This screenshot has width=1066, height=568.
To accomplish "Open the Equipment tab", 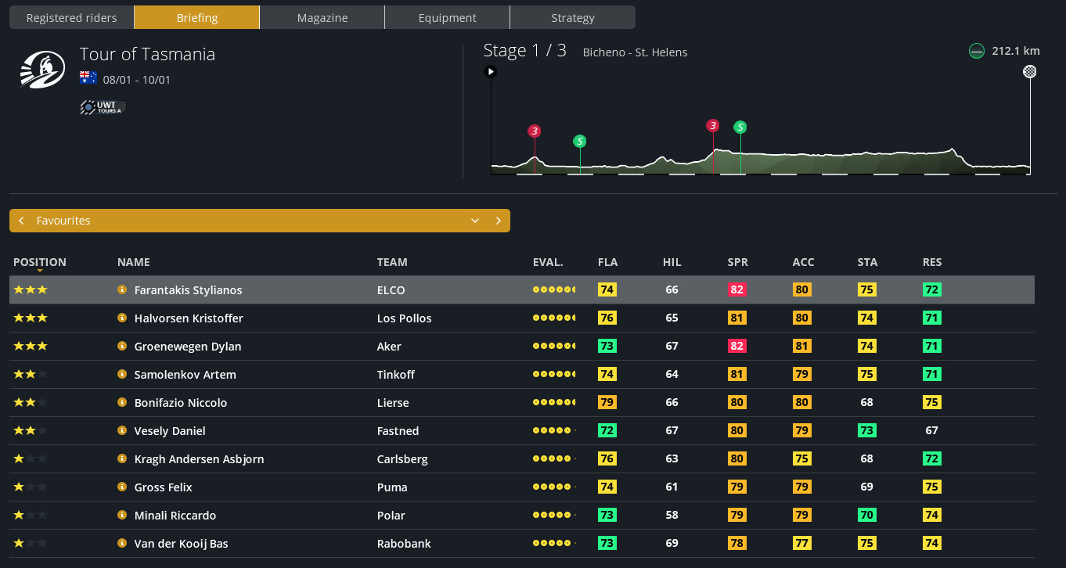I will tap(447, 17).
